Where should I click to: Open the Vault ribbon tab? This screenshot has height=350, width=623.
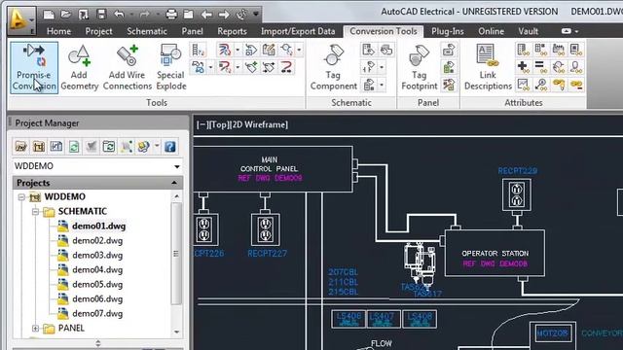pyautogui.click(x=528, y=31)
